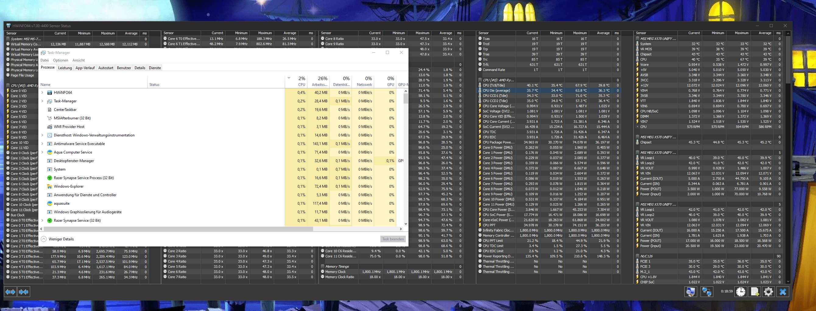This screenshot has height=311, width=816.
Task: Expand Antimalware Service Executable group
Action: coord(42,144)
